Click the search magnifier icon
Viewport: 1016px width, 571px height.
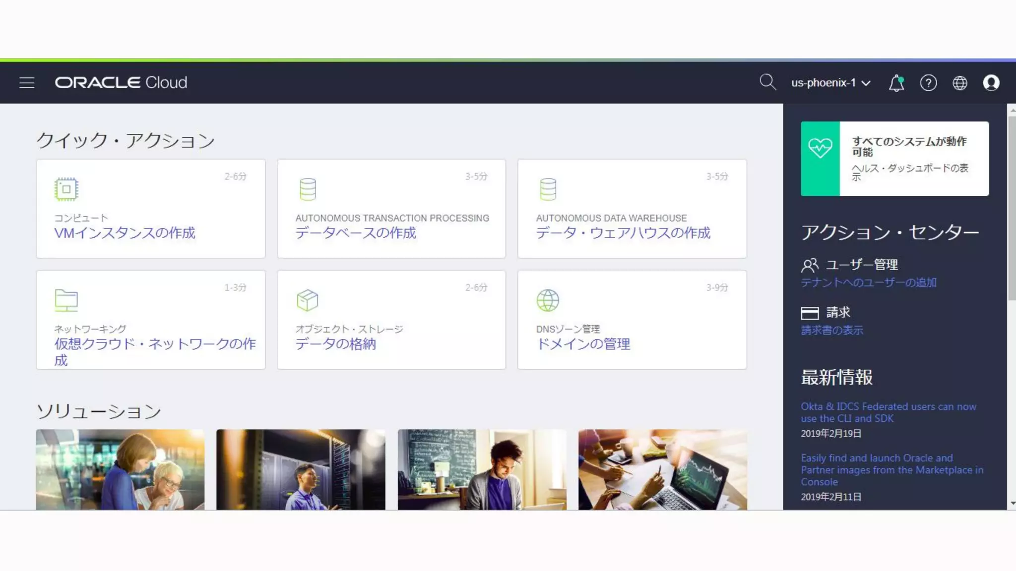[x=767, y=82]
